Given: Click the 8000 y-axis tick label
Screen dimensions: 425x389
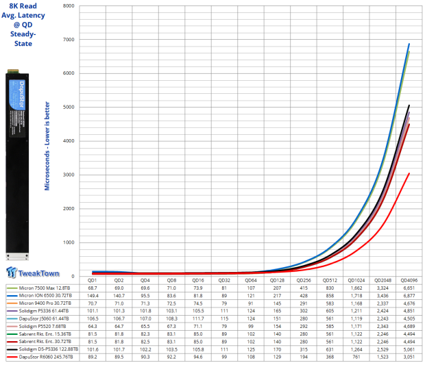Looking at the screenshot, I should tap(69, 5).
